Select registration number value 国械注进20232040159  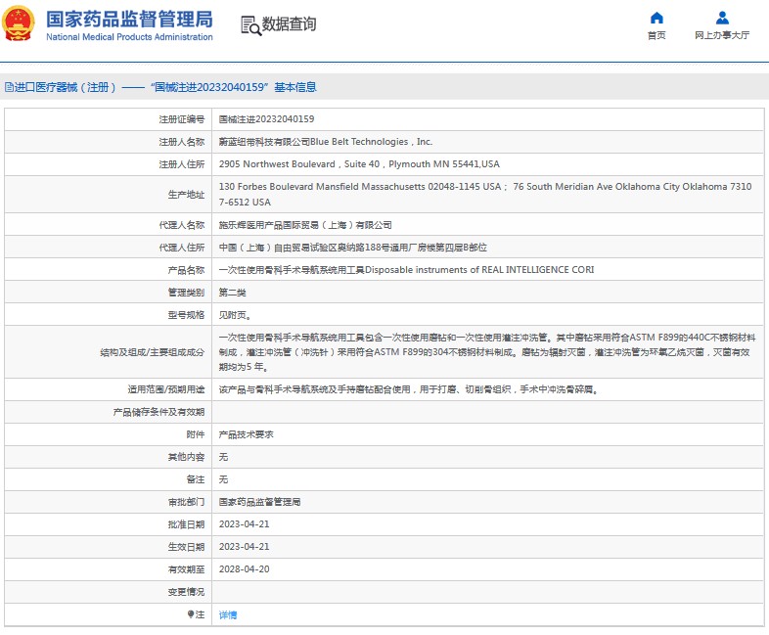tap(266, 119)
